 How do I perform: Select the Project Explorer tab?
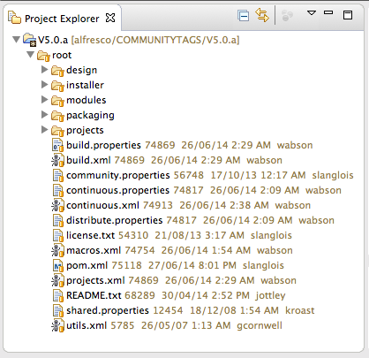[62, 19]
